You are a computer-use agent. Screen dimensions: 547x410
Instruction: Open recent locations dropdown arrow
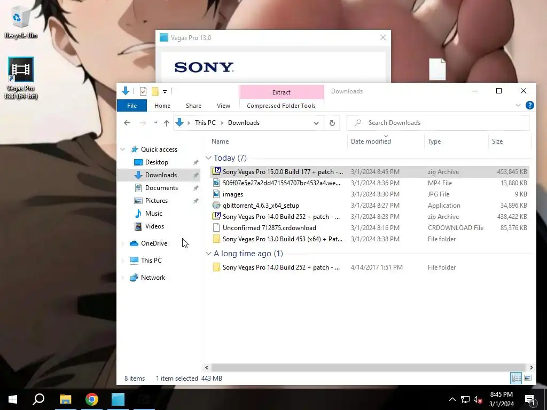tap(155, 123)
